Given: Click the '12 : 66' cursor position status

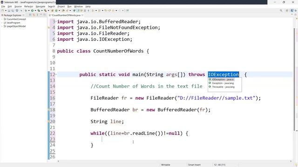Looking at the screenshot, I should [219, 165].
